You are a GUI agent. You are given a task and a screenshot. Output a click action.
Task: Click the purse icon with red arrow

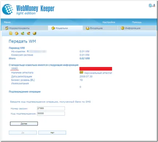(x=28, y=33)
